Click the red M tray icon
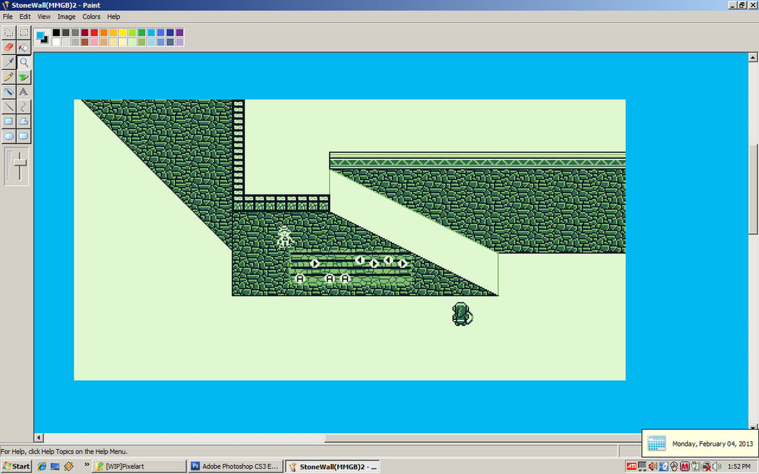 pyautogui.click(x=685, y=466)
